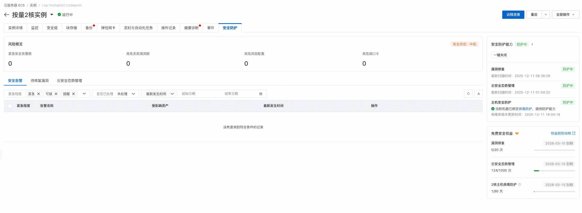This screenshot has height=213, width=582.
Task: Open the 定时与自动化任务 tab
Action: coord(138,28)
